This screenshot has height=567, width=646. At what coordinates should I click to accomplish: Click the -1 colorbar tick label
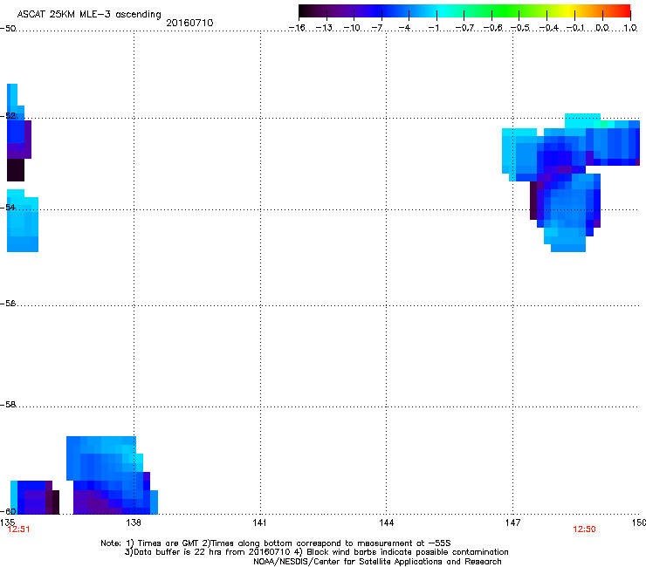433,28
